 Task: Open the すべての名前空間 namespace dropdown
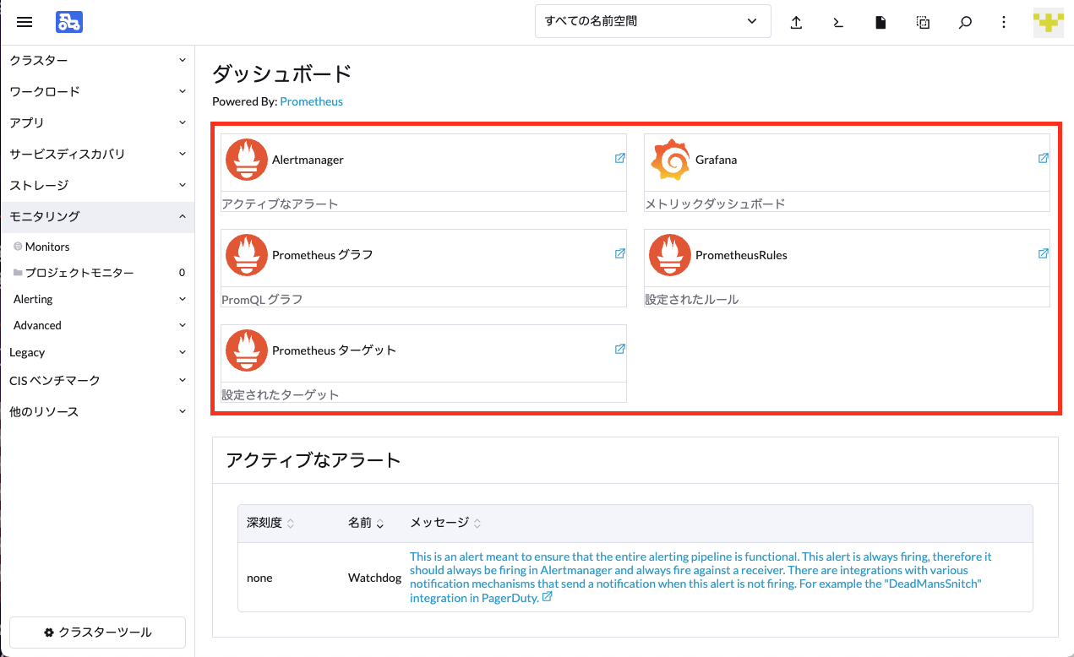(x=653, y=21)
